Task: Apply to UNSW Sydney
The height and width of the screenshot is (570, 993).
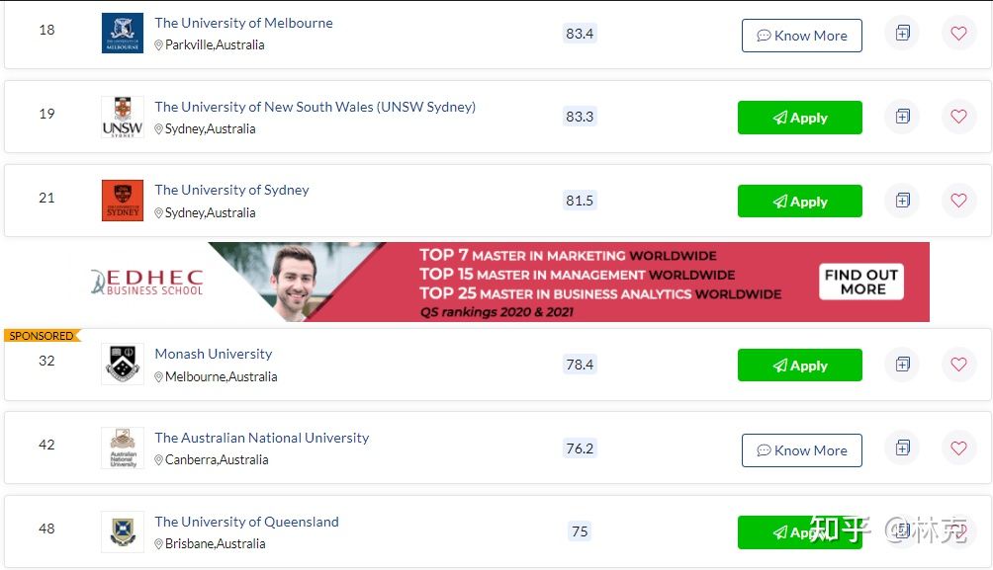Action: [x=800, y=118]
